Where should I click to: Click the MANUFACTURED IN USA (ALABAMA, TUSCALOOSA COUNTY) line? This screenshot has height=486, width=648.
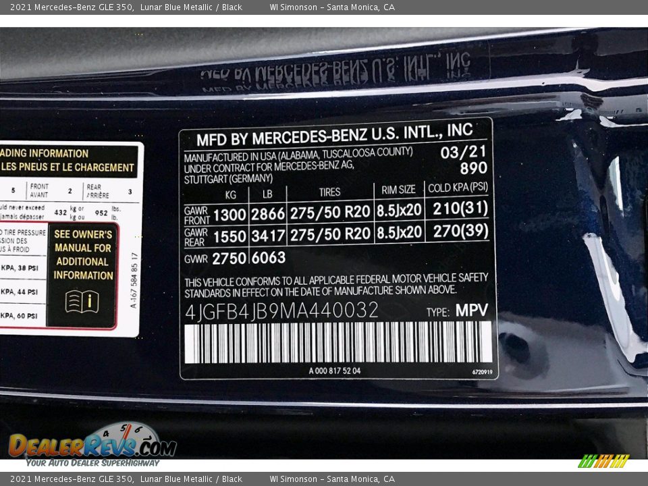(x=298, y=155)
